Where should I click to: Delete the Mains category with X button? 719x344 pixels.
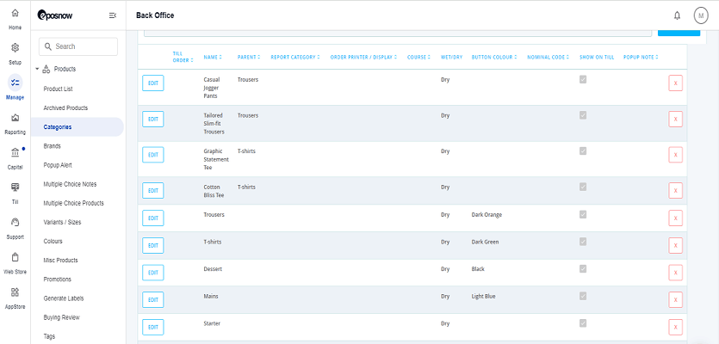[675, 300]
